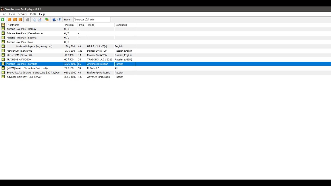Click the 552 / 1000 players cell
This screenshot has height=186, width=331.
point(70,64)
